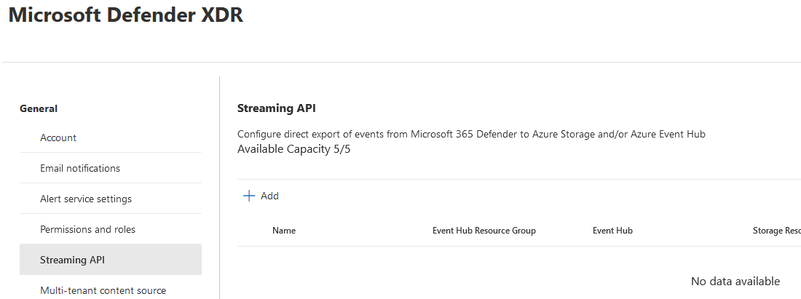Click the Microsoft Defender XDR title
801x299 pixels.
pos(126,15)
